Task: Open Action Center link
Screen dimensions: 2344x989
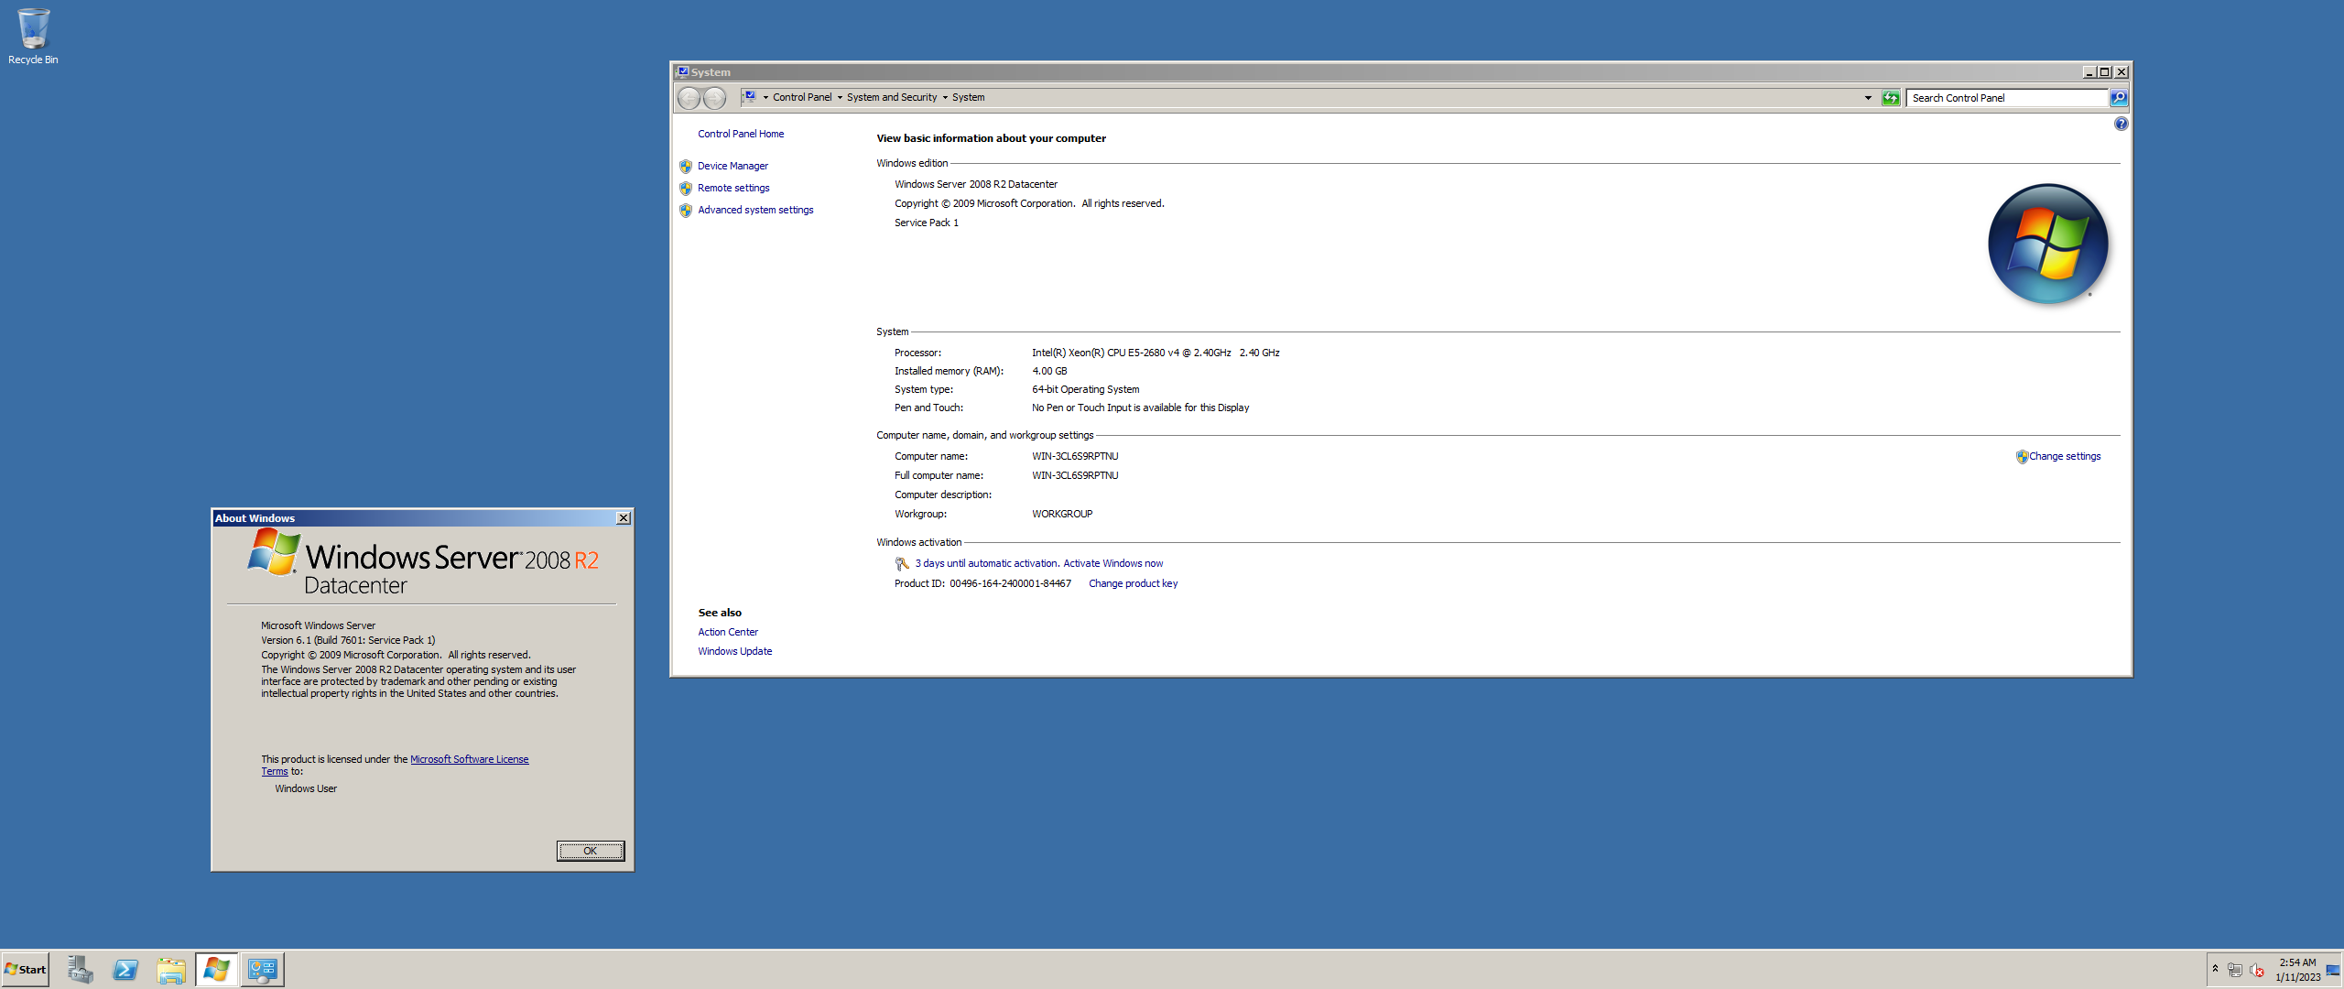Action: pos(728,632)
